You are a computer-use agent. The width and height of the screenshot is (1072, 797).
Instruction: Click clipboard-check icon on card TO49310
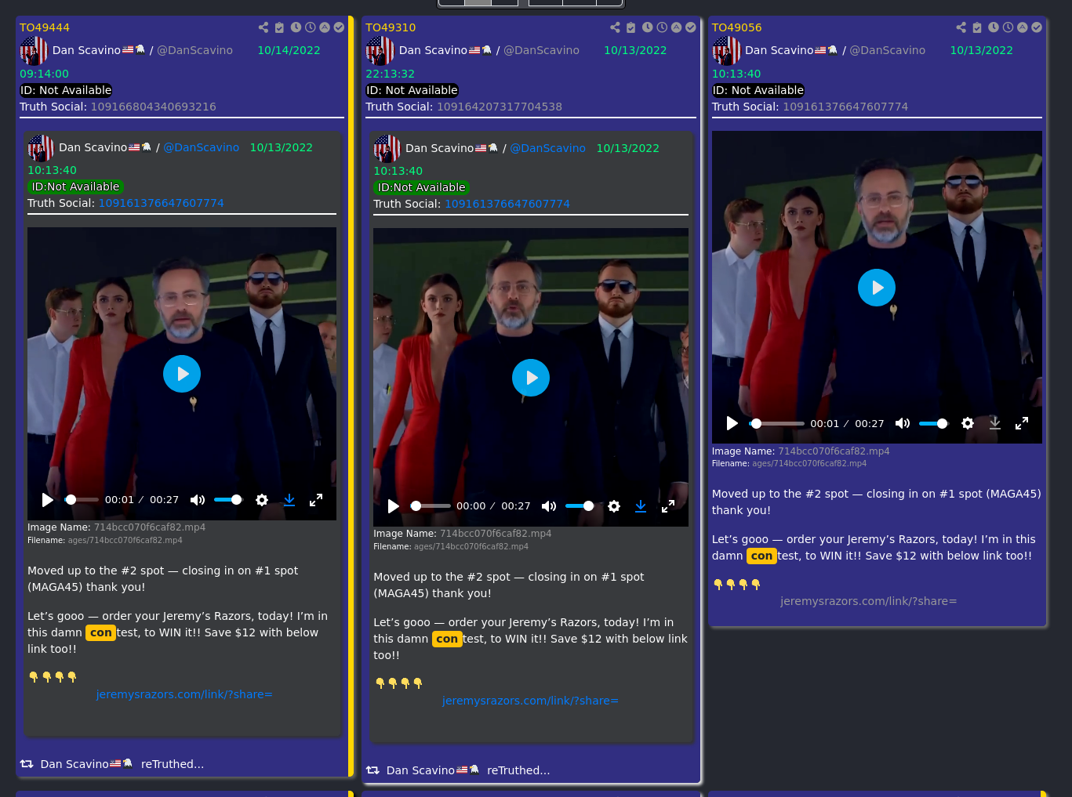[630, 27]
